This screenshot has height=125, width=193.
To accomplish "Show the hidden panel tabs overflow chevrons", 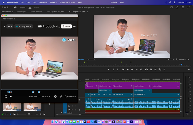I will point(69,12).
